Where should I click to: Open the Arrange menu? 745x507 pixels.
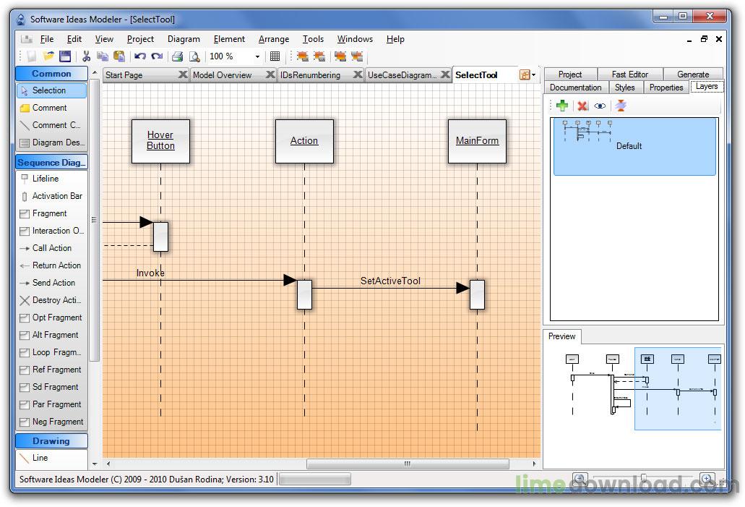point(273,38)
